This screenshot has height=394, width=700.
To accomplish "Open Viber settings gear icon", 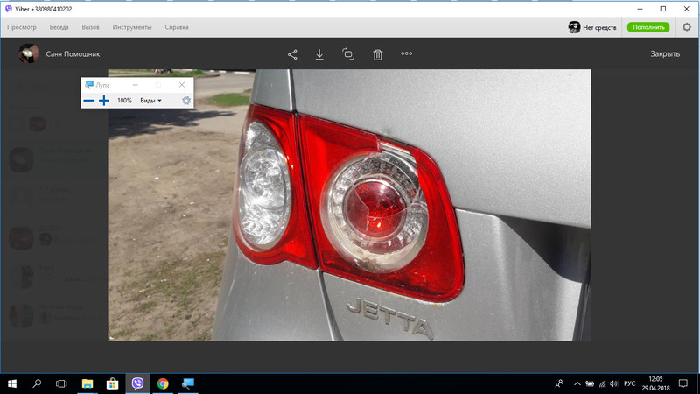I will click(687, 27).
